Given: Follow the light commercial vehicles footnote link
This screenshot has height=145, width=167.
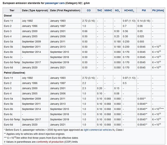Looking at the screenshot, I should [98, 130].
